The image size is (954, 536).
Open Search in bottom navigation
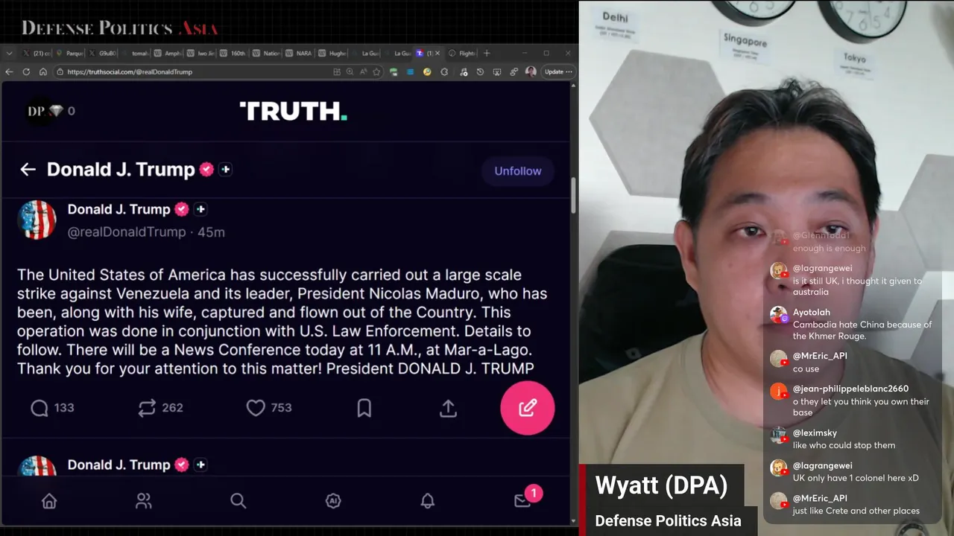coord(238,502)
